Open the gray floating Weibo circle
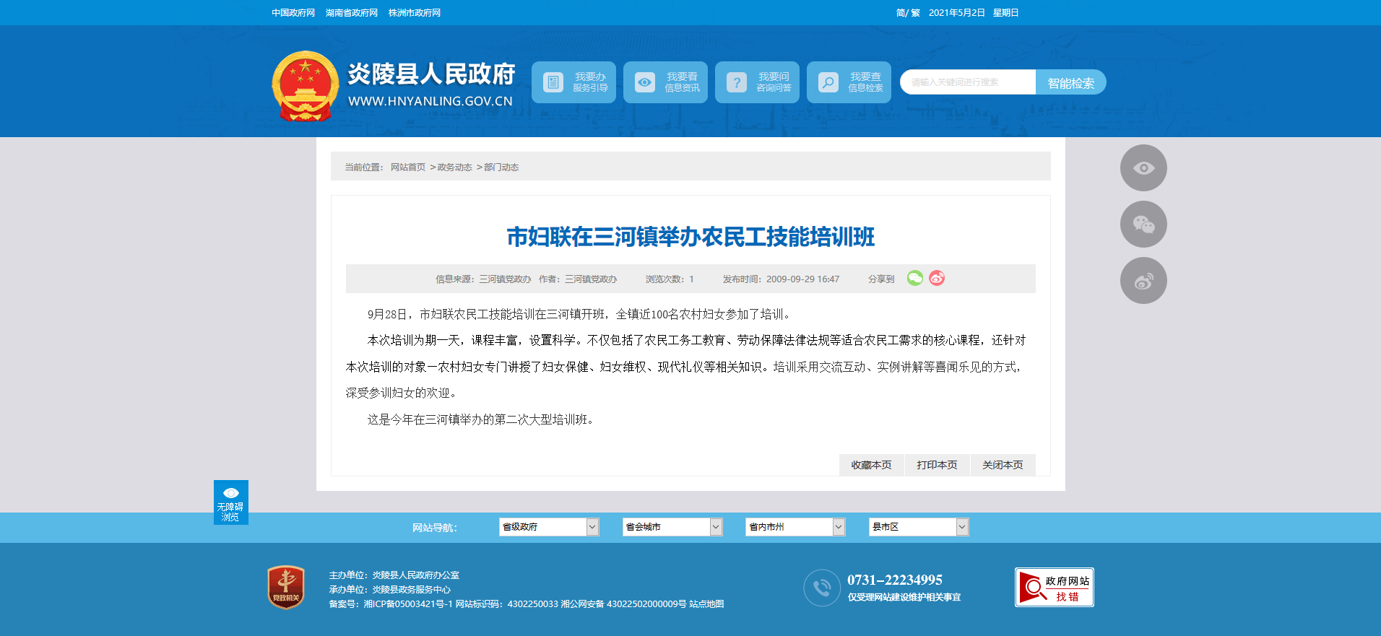 point(1143,281)
